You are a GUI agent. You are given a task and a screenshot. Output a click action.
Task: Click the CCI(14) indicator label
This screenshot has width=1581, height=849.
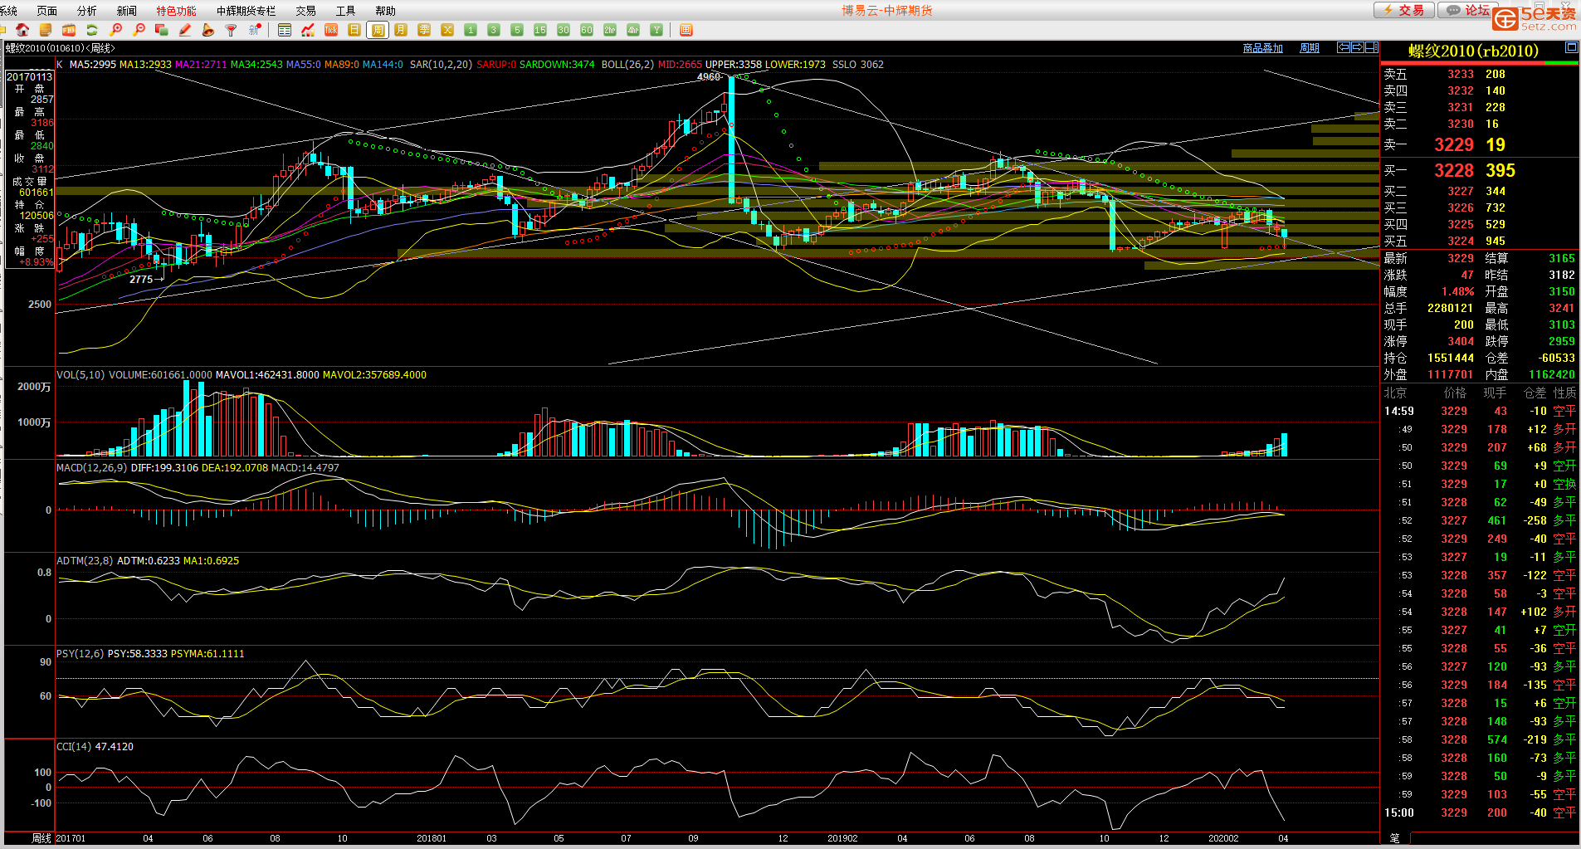coord(74,747)
